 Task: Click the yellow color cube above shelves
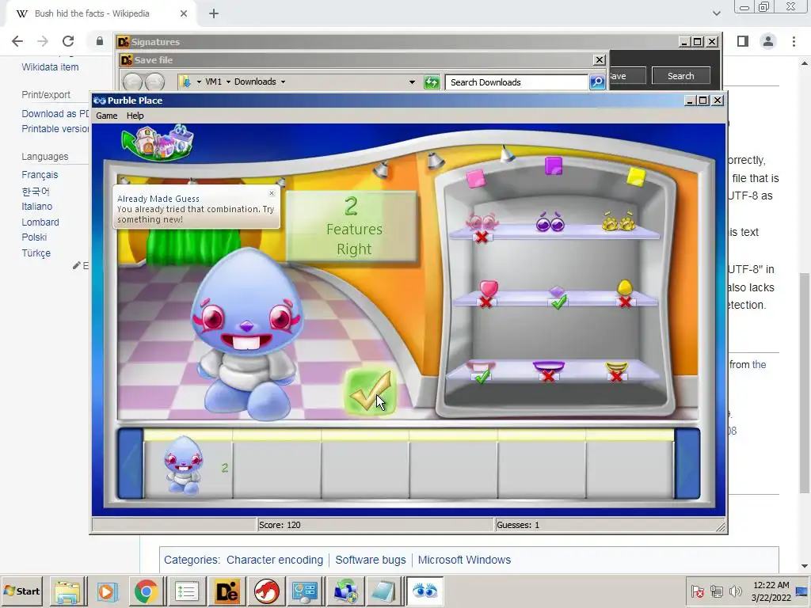(x=636, y=177)
